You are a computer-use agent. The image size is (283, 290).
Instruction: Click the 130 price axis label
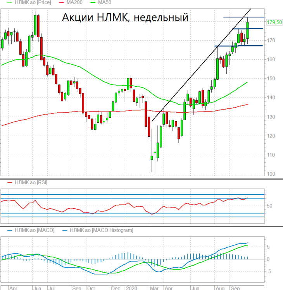pos(271,117)
